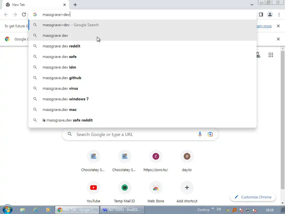285x214 pixels.
Task: Open the Search Labs flask icon
Action: tap(258, 55)
